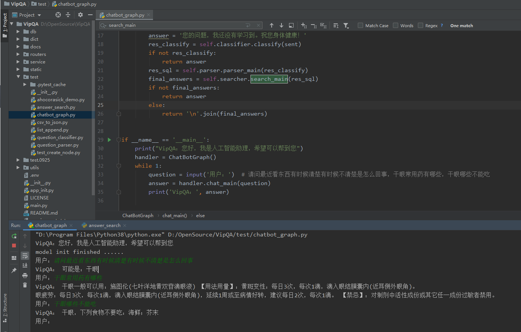
Task: Click the multi-line search toggle icon
Action: pos(336,25)
